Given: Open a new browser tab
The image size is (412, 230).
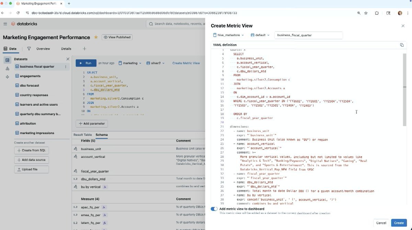Looking at the screenshot, I should pyautogui.click(x=69, y=3).
